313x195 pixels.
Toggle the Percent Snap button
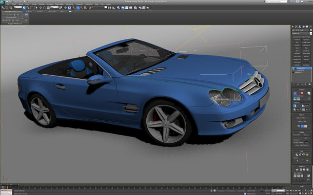82,8
